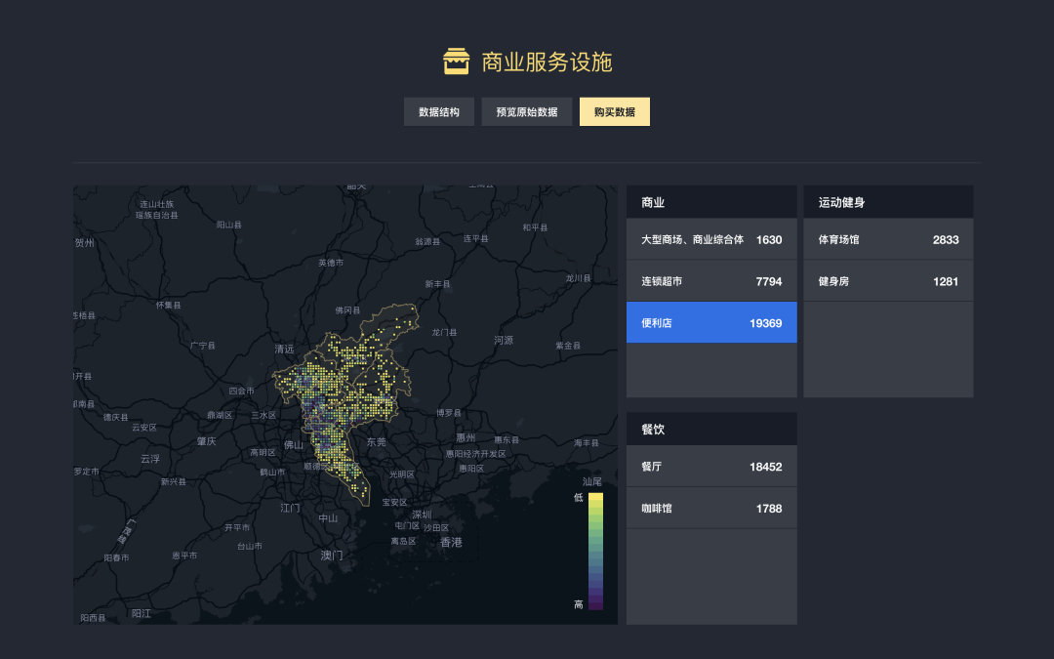Viewport: 1054px width, 659px height.
Task: Click the 三水区 label on map
Action: 263,416
